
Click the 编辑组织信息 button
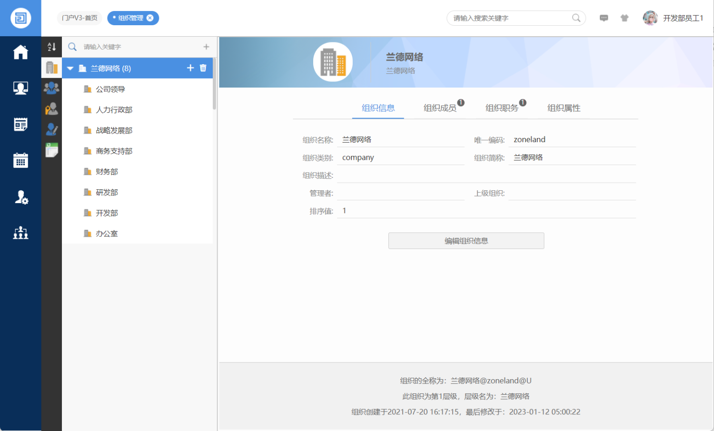pos(466,241)
